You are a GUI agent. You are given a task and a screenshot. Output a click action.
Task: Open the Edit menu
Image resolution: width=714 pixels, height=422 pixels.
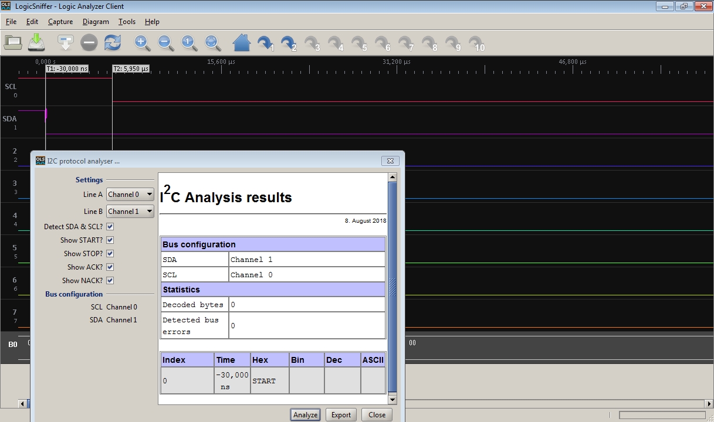32,22
